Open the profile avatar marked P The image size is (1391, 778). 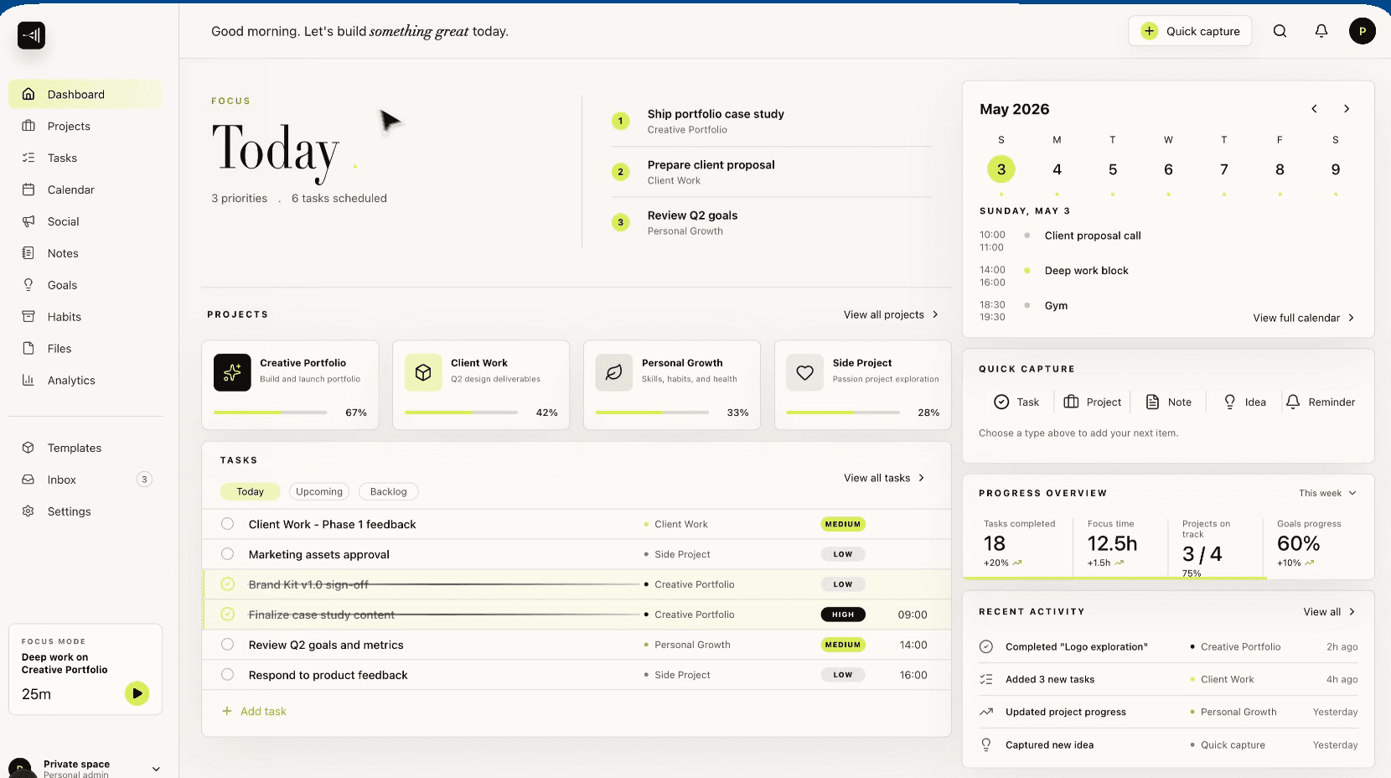1363,31
